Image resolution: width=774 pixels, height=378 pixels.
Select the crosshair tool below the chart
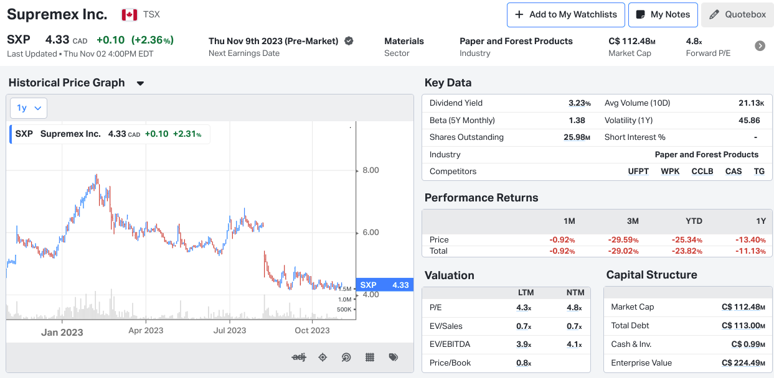[x=323, y=357]
